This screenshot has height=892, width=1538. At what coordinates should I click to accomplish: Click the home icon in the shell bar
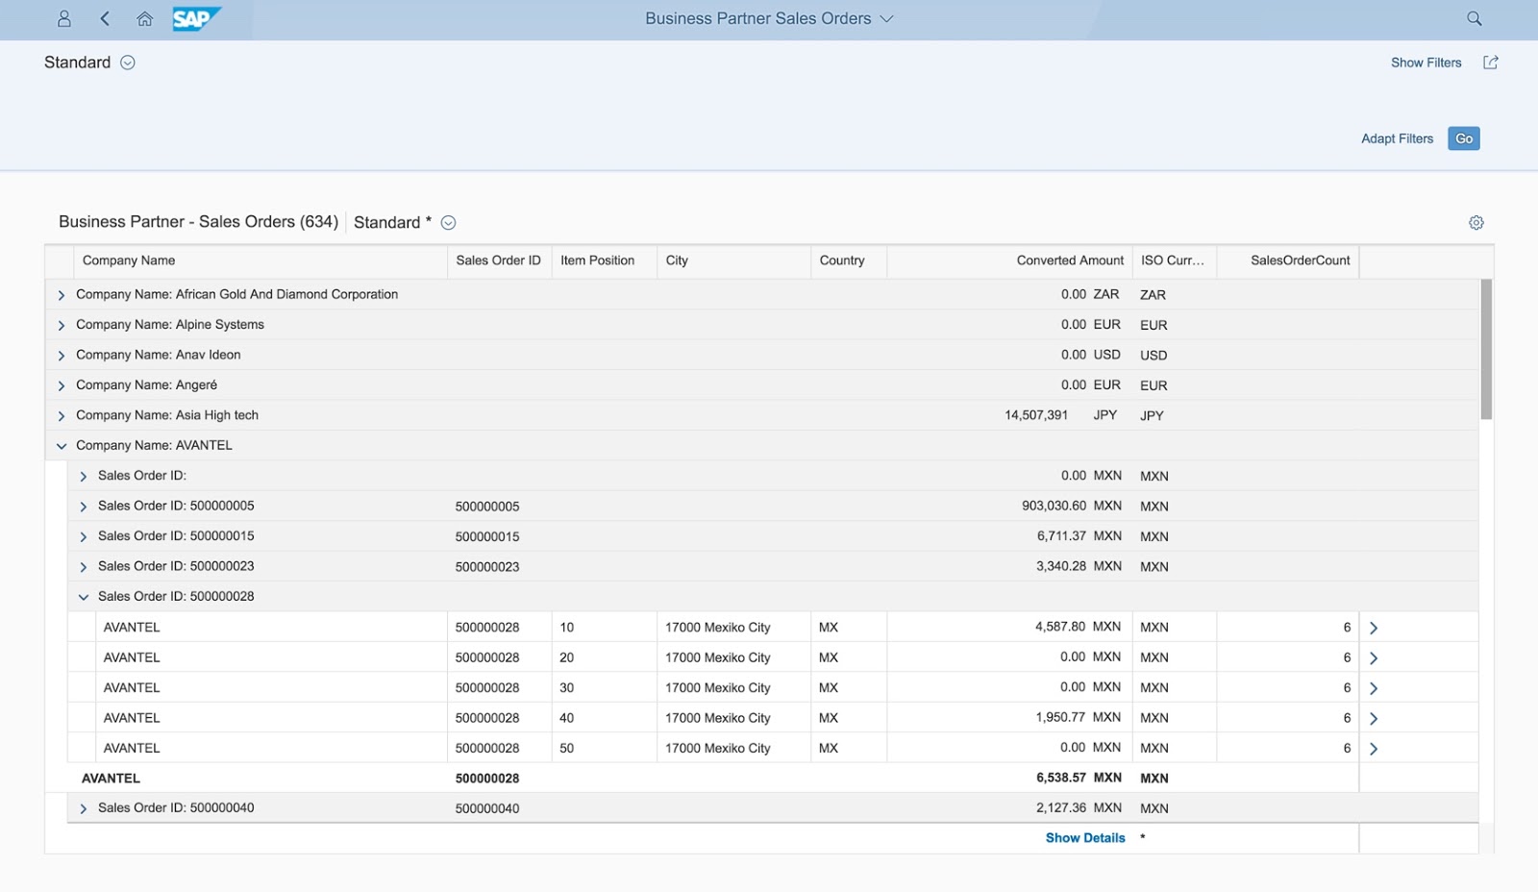144,18
